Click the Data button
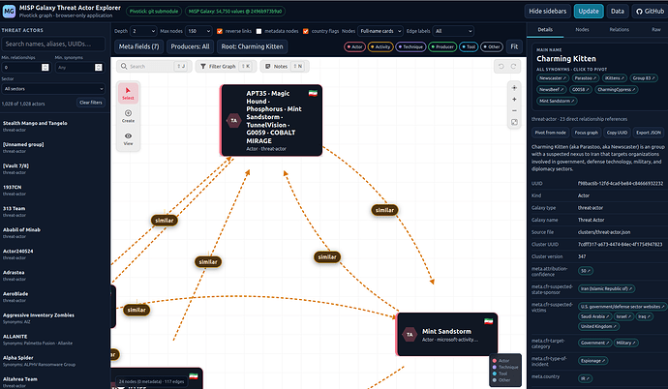Image resolution: width=668 pixels, height=389 pixels. pyautogui.click(x=618, y=12)
